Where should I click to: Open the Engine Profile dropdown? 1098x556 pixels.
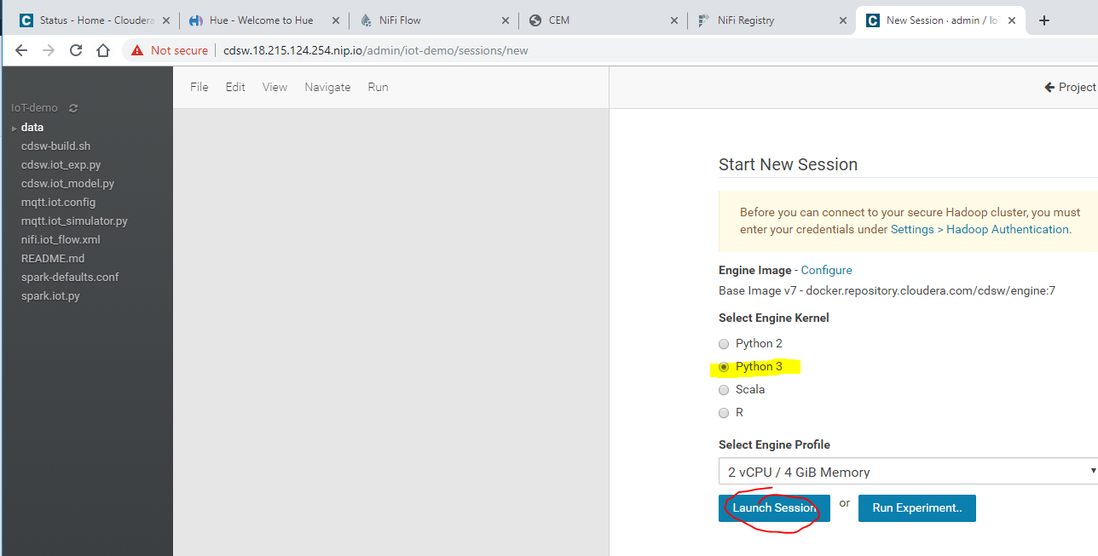908,472
